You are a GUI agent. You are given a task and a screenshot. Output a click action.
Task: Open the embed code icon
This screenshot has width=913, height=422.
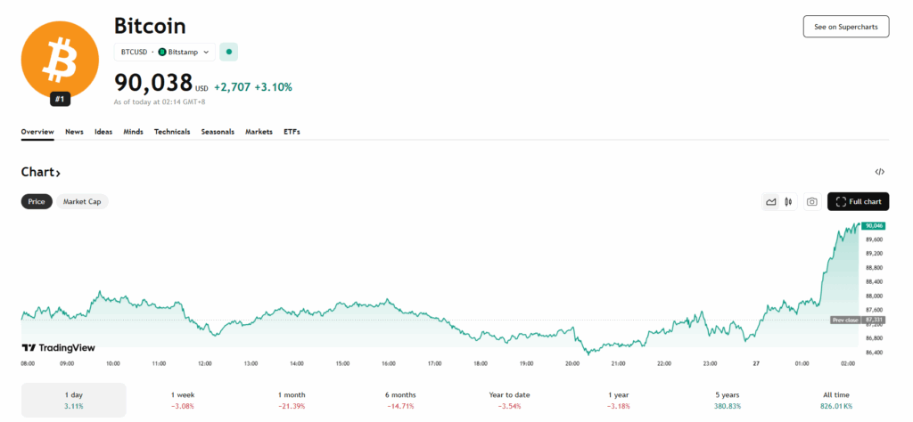(879, 172)
